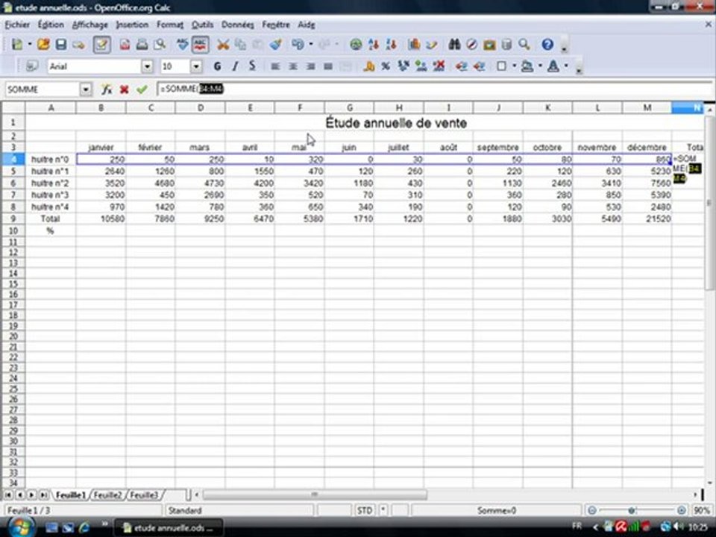Open Function Wizard fx icon

click(x=107, y=89)
